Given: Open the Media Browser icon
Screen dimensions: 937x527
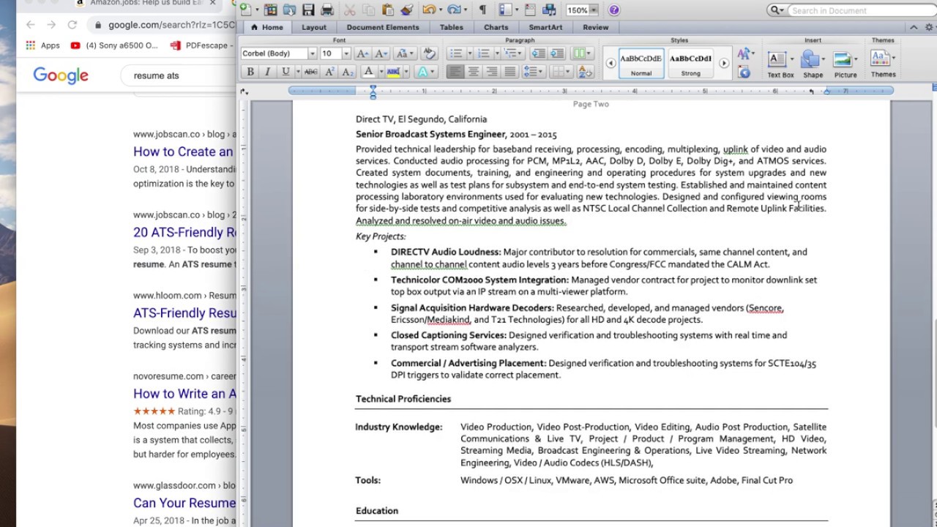Looking at the screenshot, I should click(x=549, y=10).
